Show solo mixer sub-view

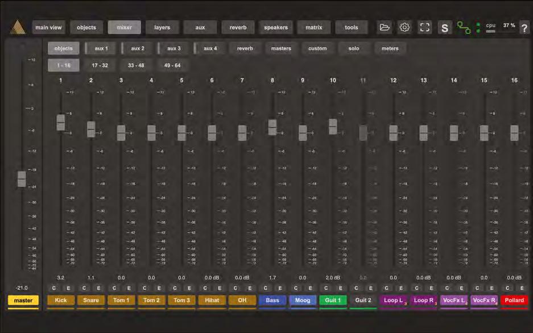[353, 48]
